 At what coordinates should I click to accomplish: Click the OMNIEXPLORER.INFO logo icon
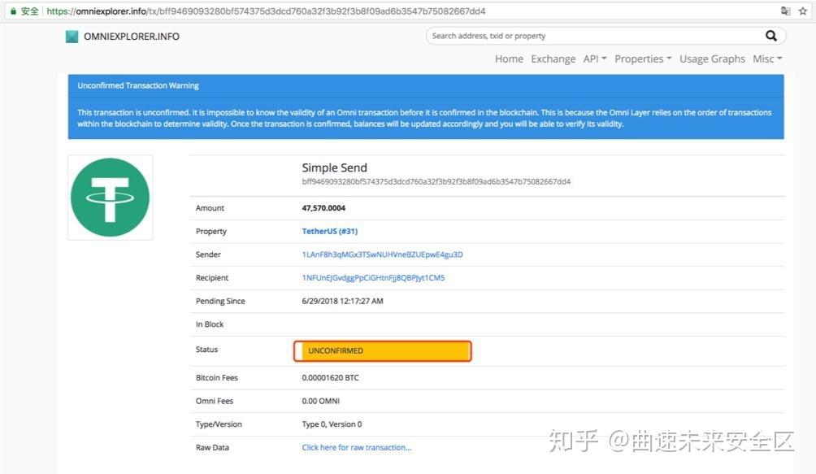(x=72, y=37)
